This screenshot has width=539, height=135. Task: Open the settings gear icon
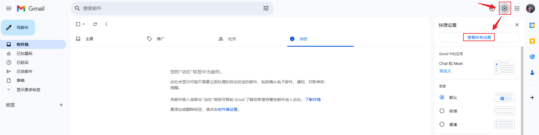[505, 8]
